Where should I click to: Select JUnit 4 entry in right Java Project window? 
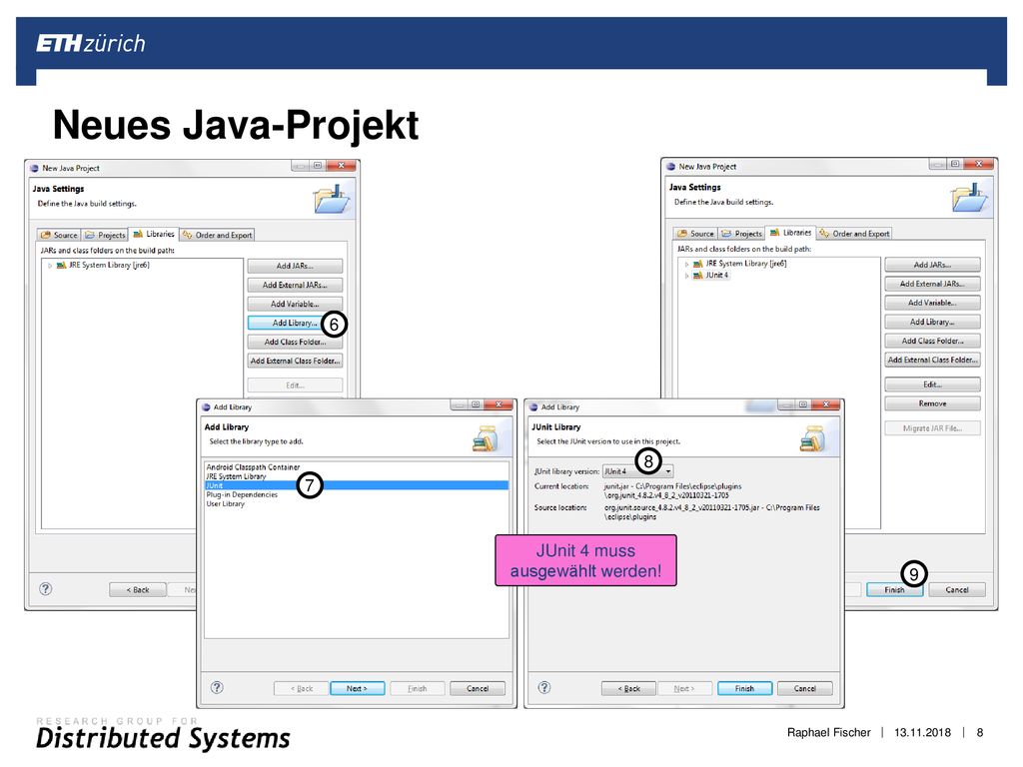[x=716, y=276]
